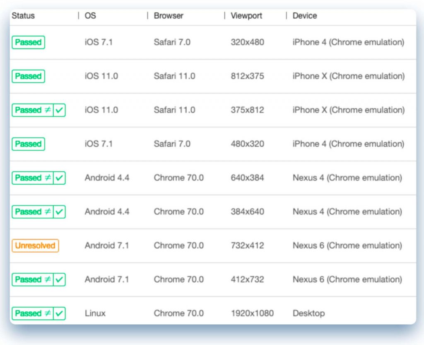This screenshot has height=345, width=424.
Task: Click the not-equal icon in the 412x732 row
Action: [x=48, y=280]
